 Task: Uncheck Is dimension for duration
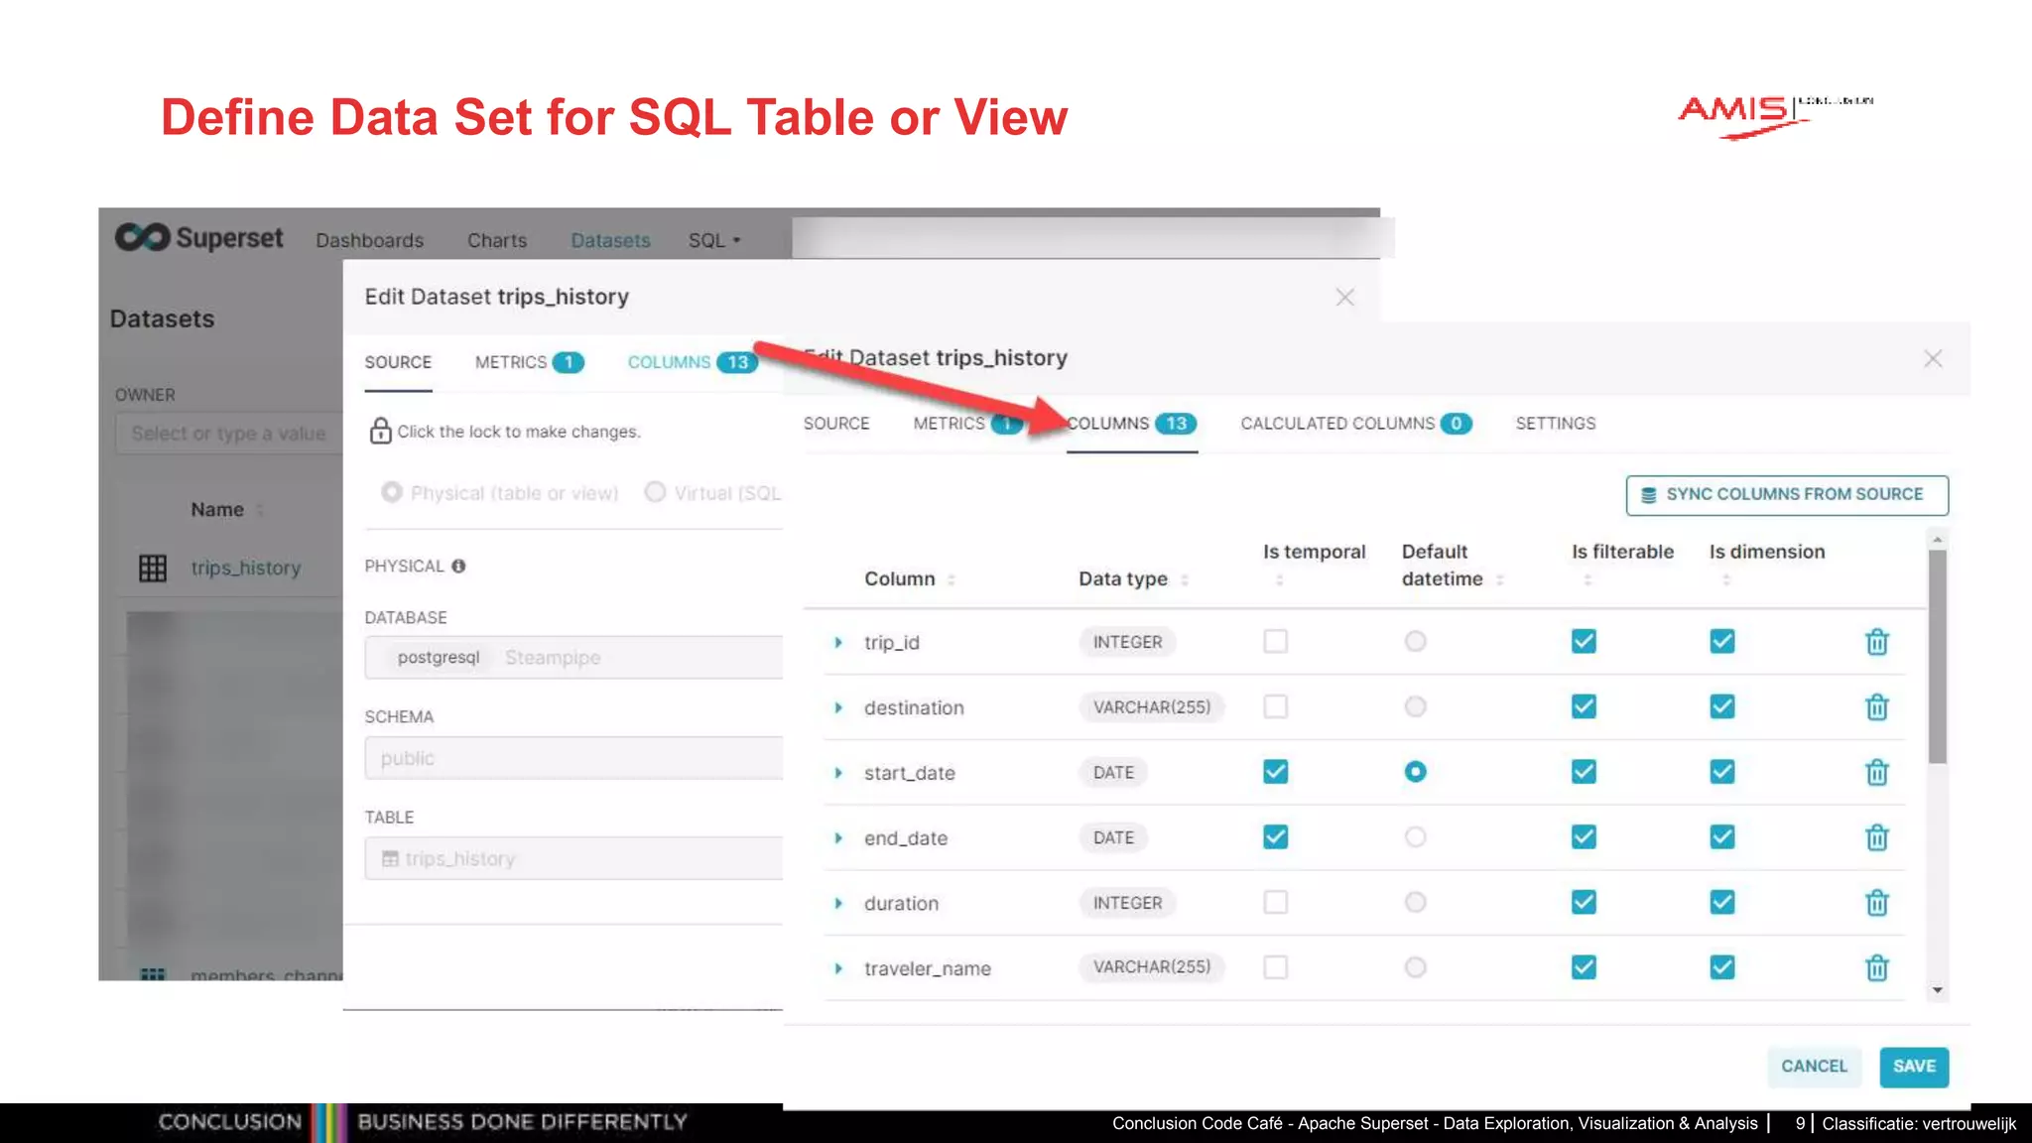(x=1722, y=902)
